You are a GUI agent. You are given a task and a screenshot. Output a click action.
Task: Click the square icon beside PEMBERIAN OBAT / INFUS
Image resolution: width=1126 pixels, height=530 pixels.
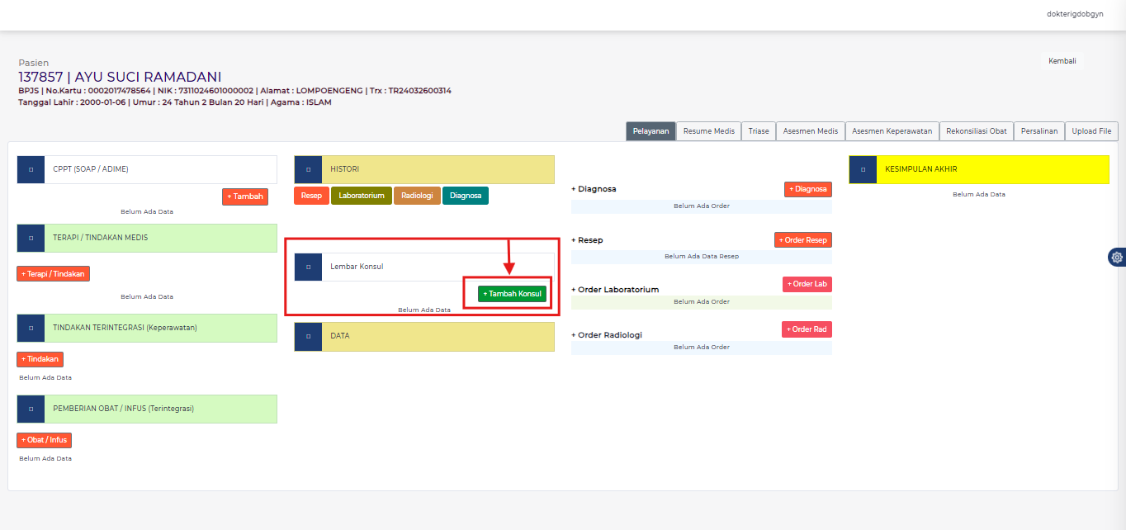(x=31, y=409)
